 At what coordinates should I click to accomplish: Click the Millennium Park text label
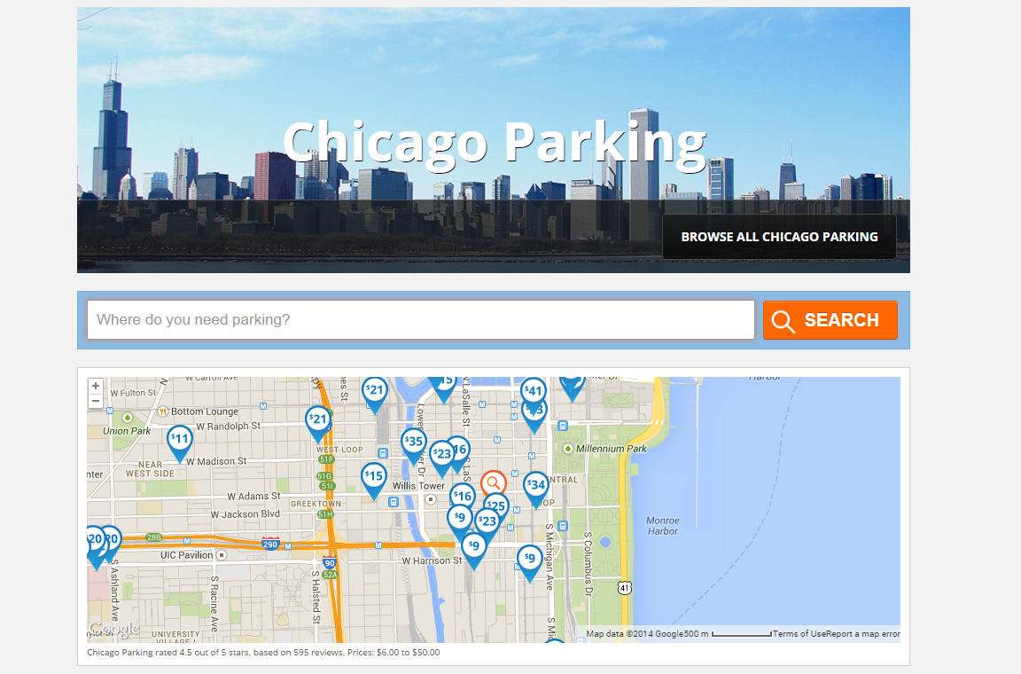coord(611,449)
